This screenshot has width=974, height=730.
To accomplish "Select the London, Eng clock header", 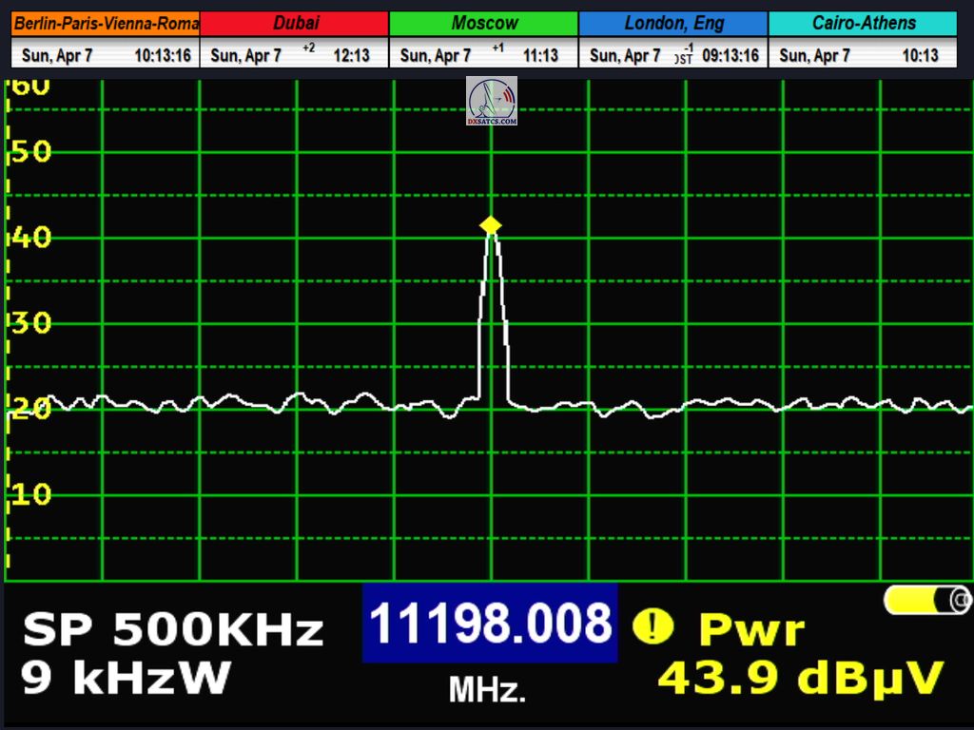I will pos(673,24).
